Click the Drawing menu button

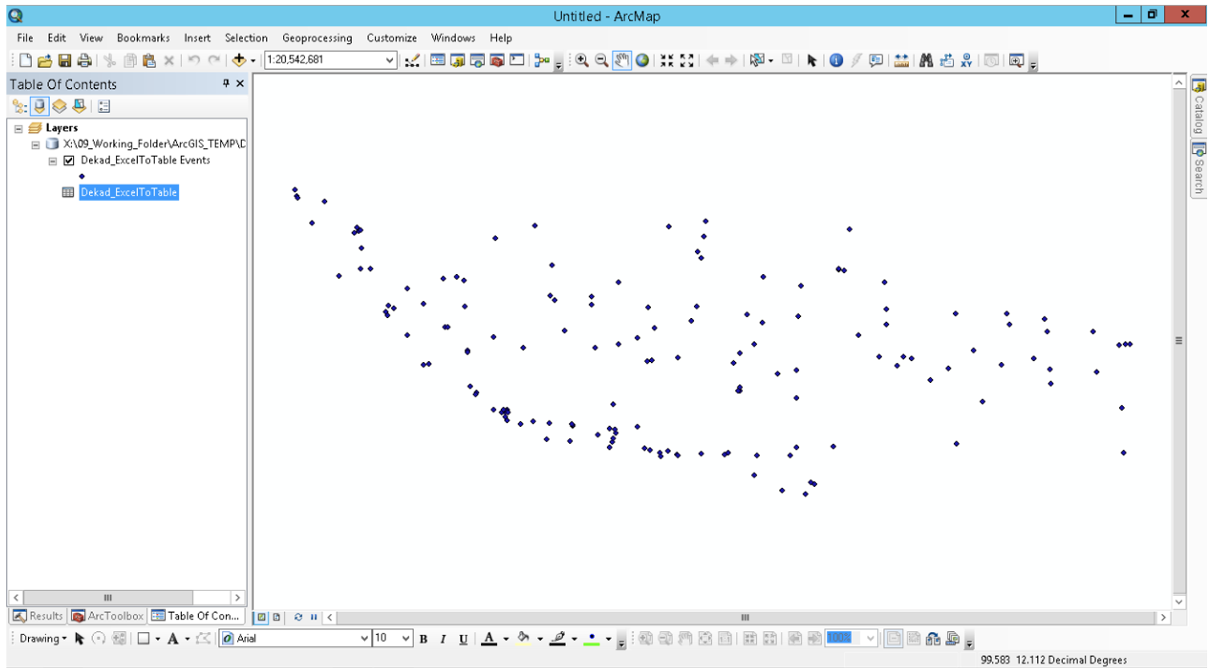[x=42, y=638]
